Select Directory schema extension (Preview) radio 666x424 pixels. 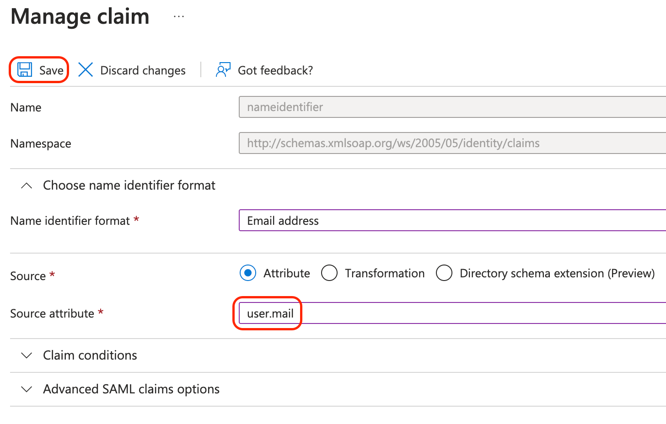click(444, 273)
